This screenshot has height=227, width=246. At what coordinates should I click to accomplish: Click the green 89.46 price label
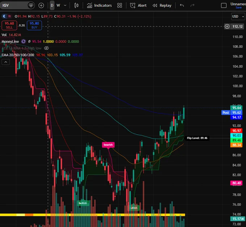[x=237, y=140]
